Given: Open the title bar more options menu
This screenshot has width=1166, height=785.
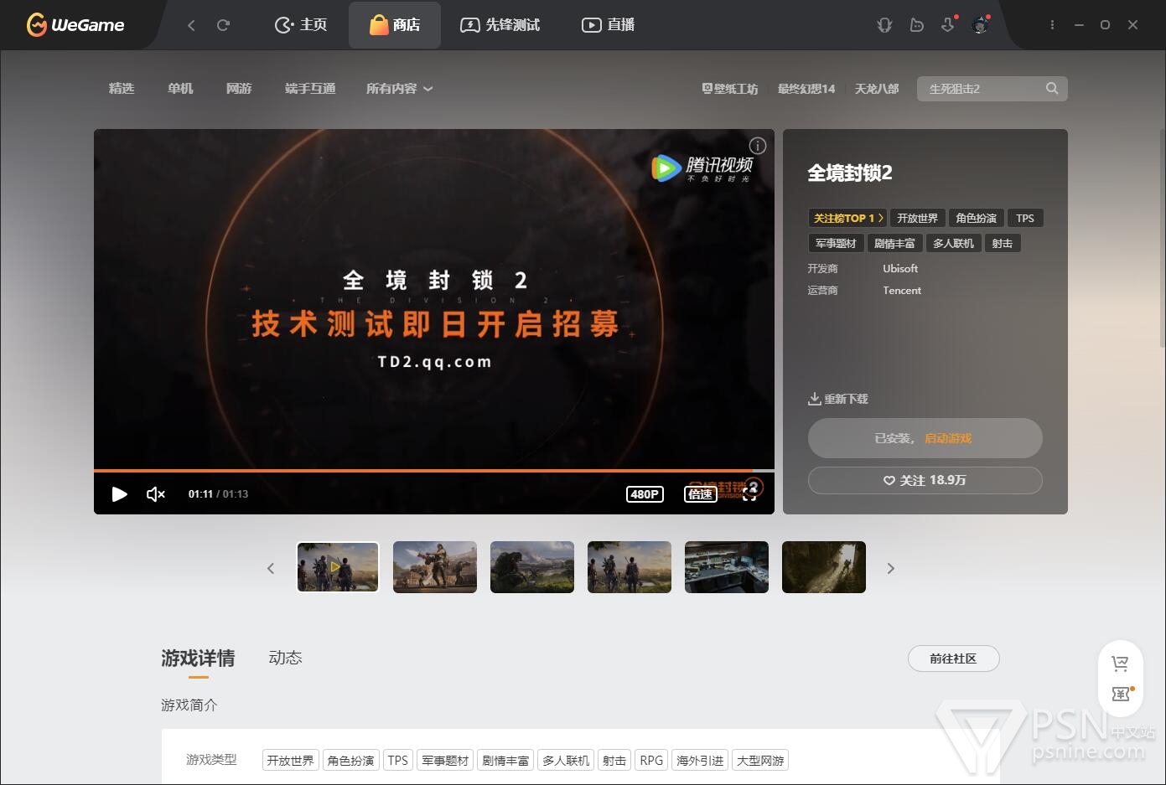Looking at the screenshot, I should coord(1052,25).
